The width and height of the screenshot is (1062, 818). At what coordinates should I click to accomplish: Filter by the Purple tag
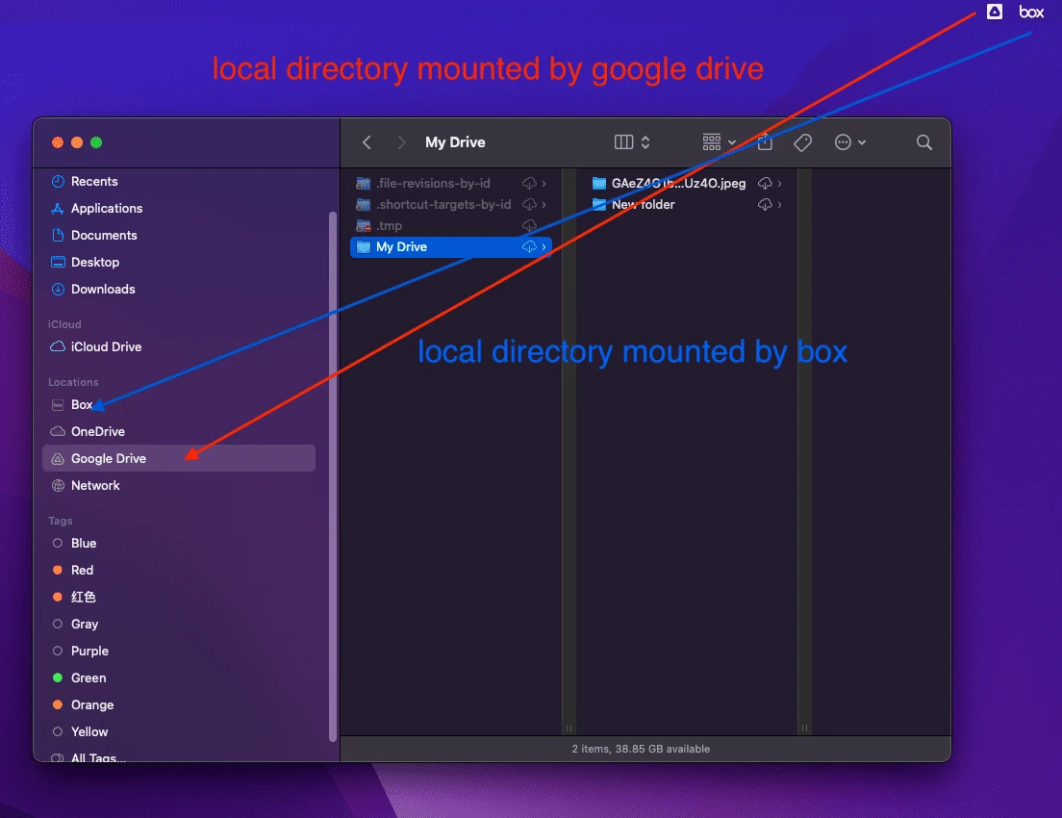[x=180, y=652]
